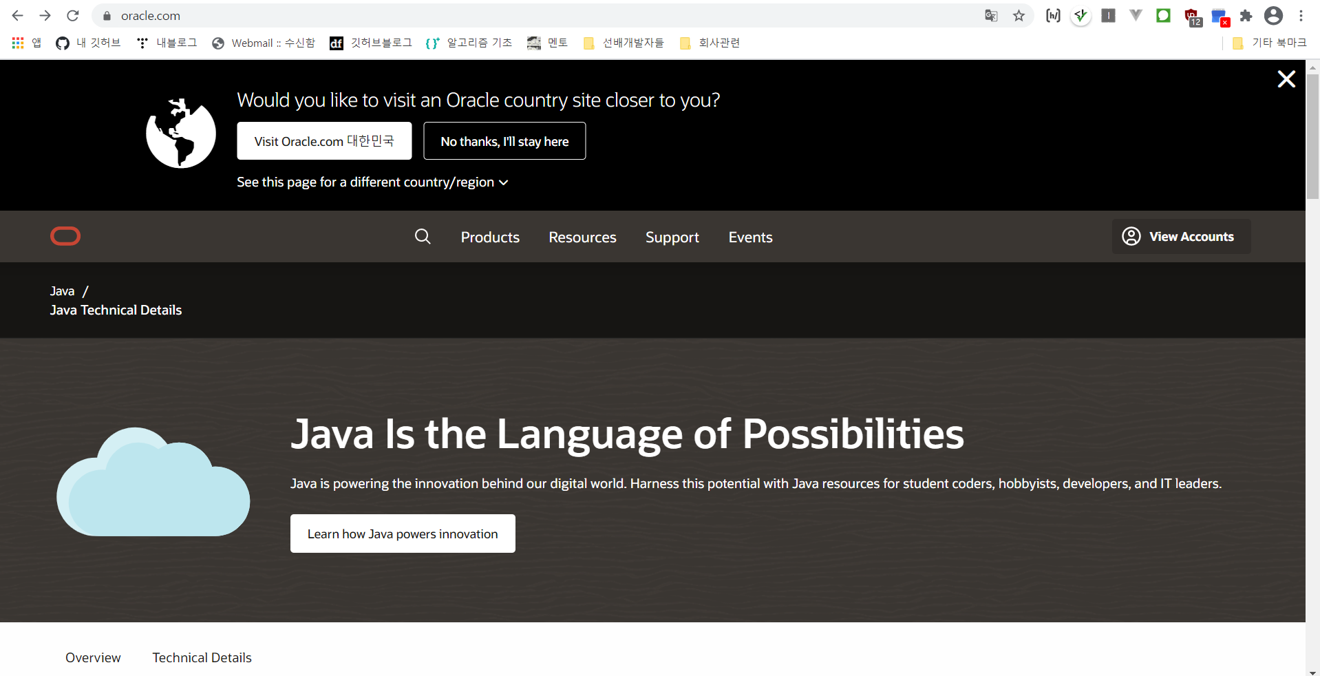Viewport: 1320px width, 676px height.
Task: Go back to the previous page
Action: click(x=18, y=15)
